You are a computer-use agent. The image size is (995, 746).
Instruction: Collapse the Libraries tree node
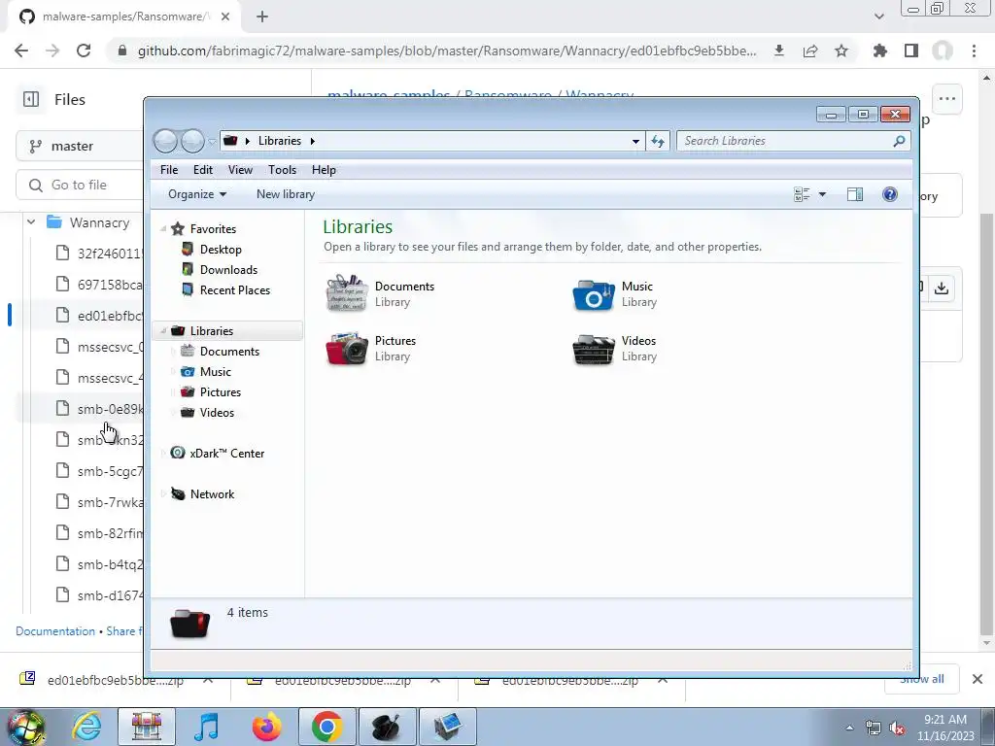point(163,331)
